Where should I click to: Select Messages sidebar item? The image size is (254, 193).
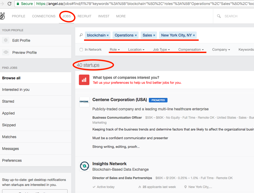[36, 149]
